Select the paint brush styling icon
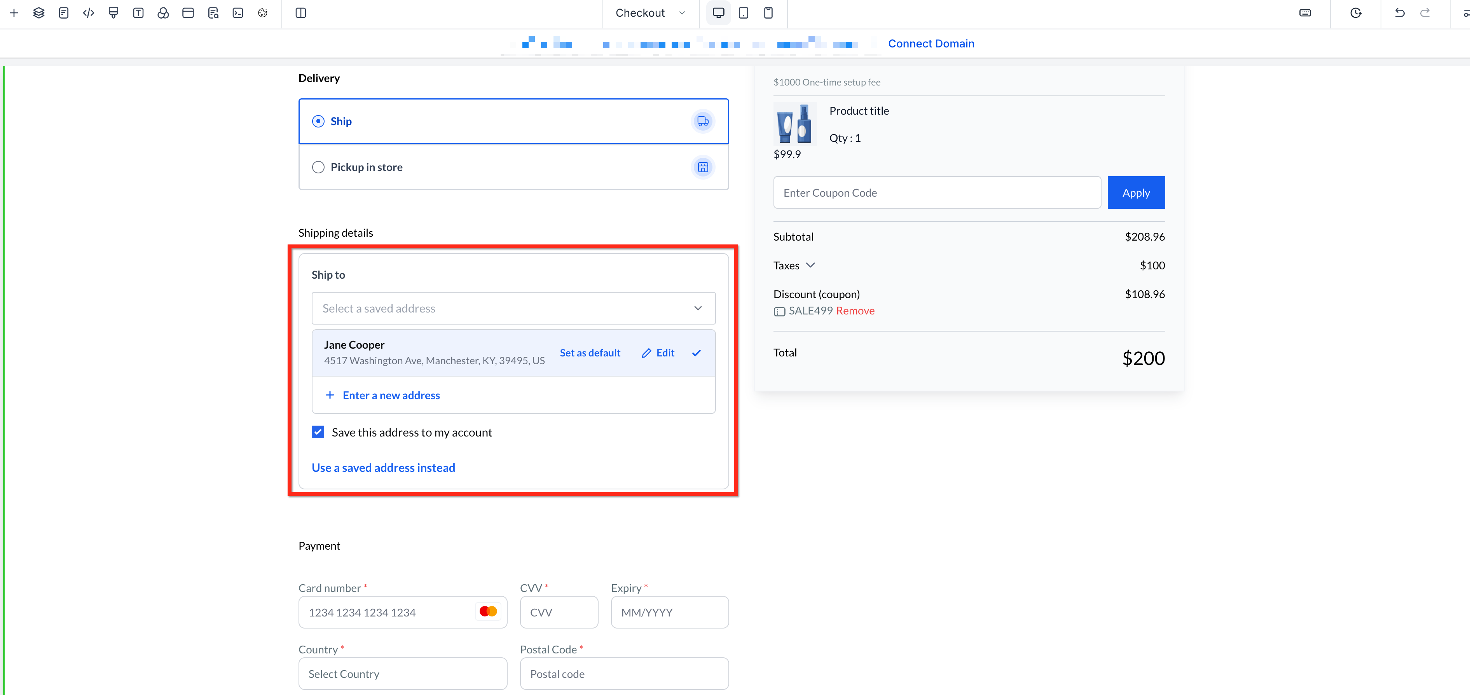This screenshot has width=1470, height=695. point(113,12)
